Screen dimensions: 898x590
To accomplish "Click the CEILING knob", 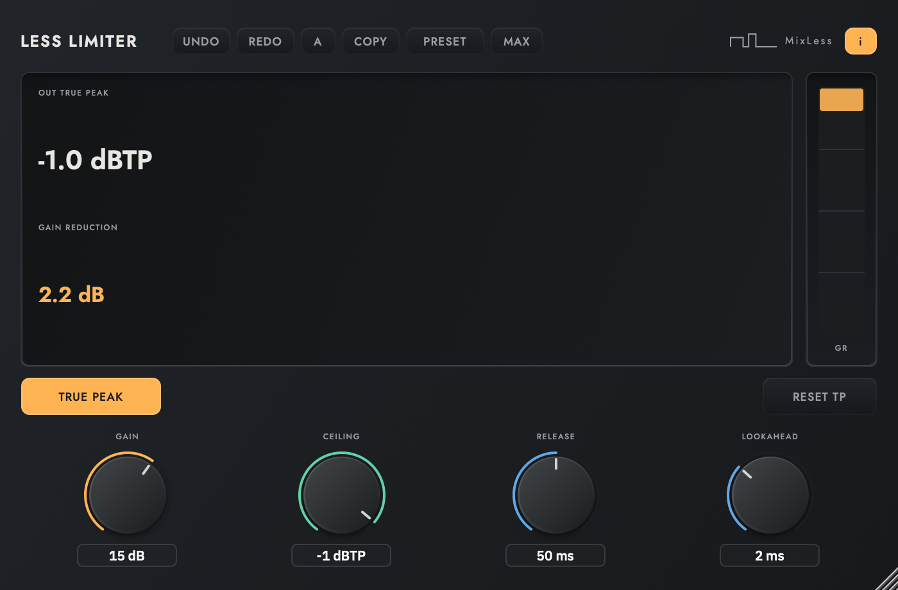I will [342, 494].
